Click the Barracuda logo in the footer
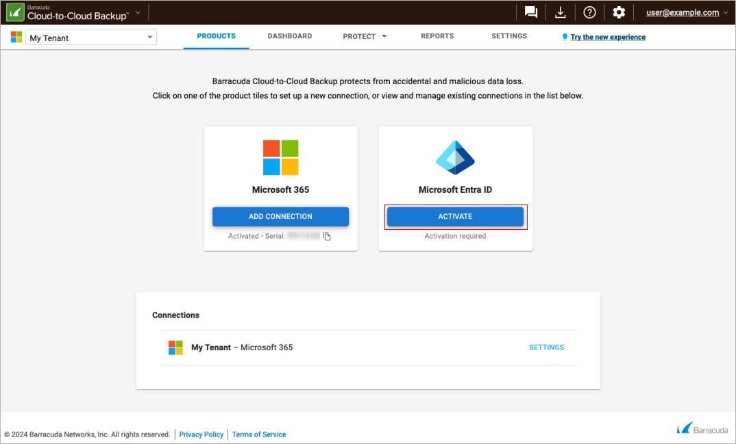The width and height of the screenshot is (736, 444). pos(702,428)
